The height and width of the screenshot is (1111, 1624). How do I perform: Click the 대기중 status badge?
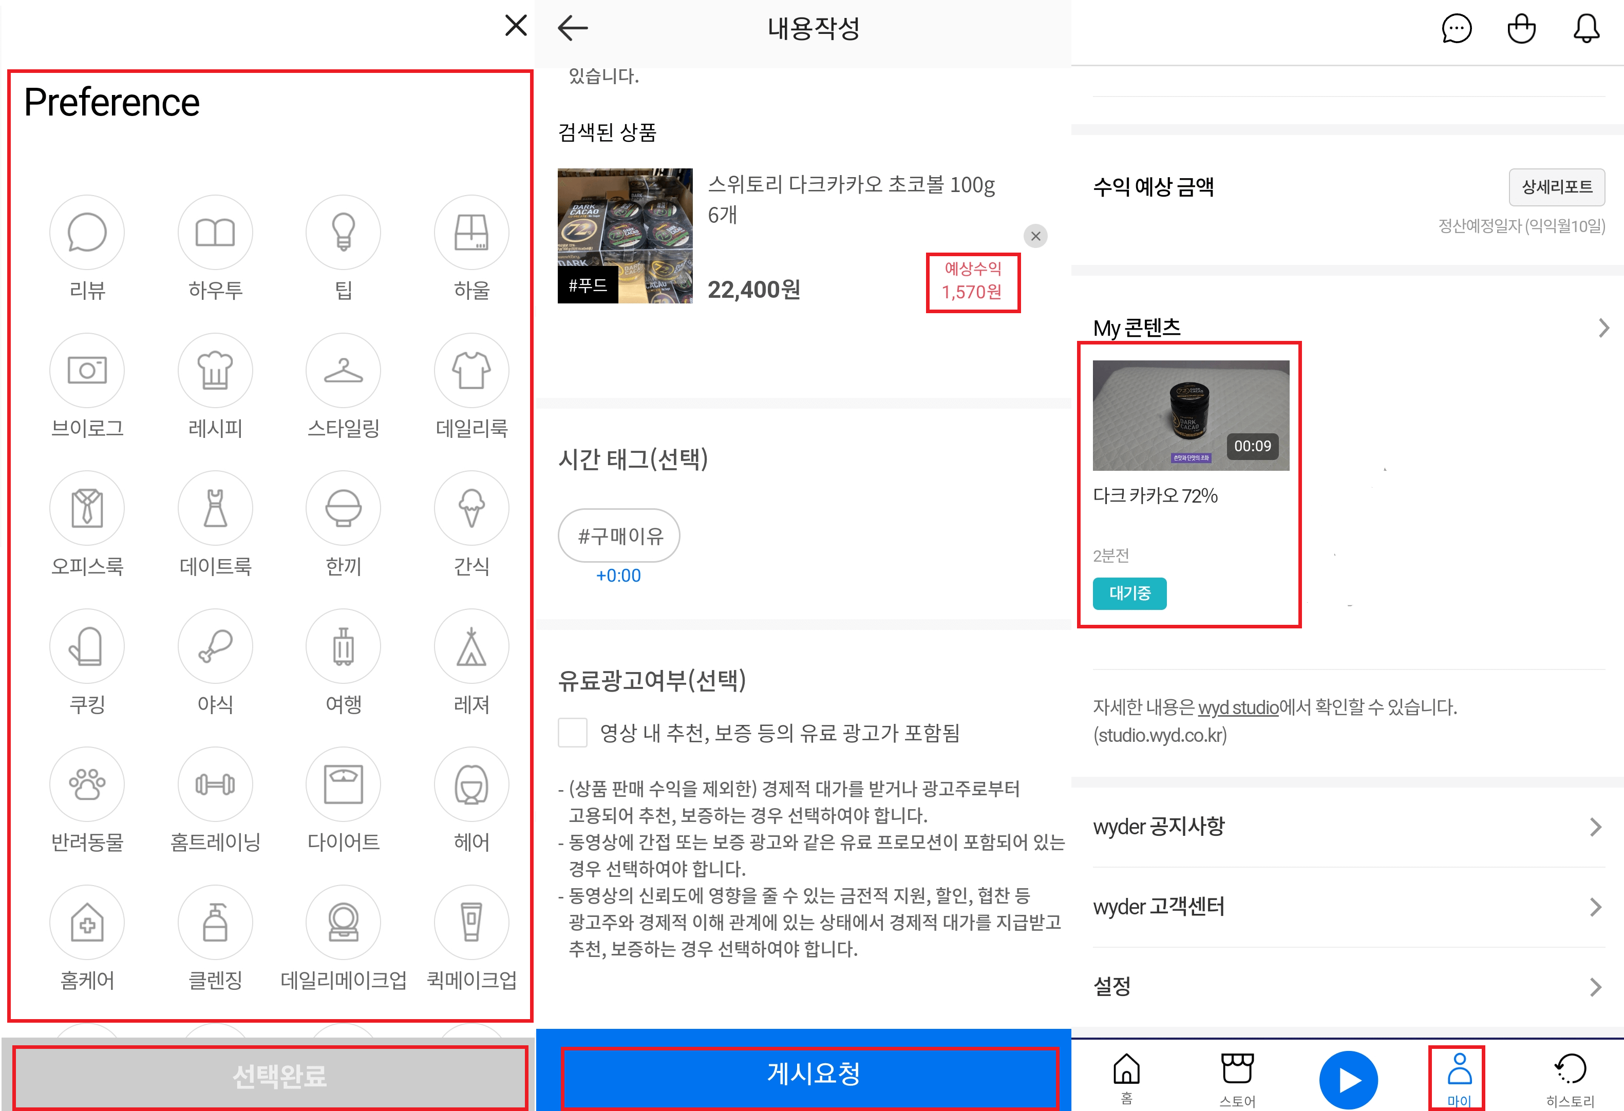point(1129,593)
